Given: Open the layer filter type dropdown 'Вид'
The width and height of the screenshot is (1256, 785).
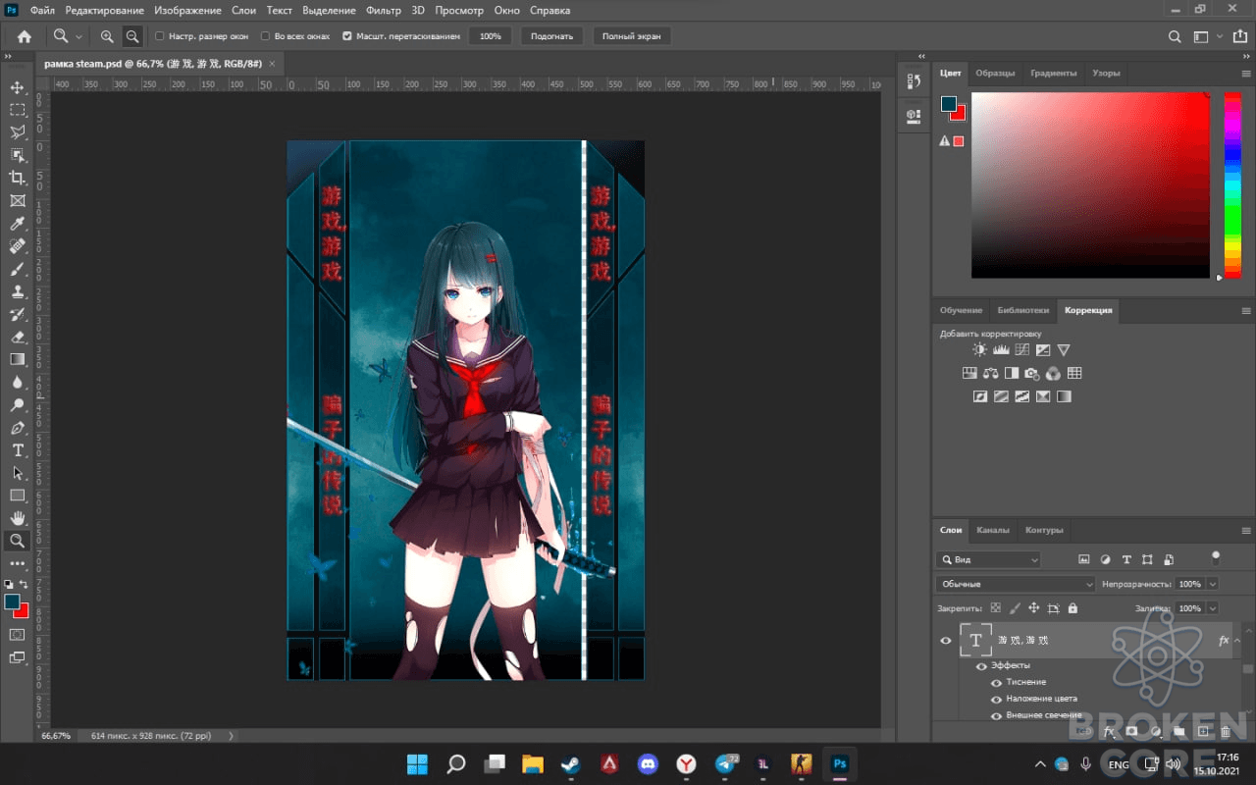Looking at the screenshot, I should [x=987, y=559].
